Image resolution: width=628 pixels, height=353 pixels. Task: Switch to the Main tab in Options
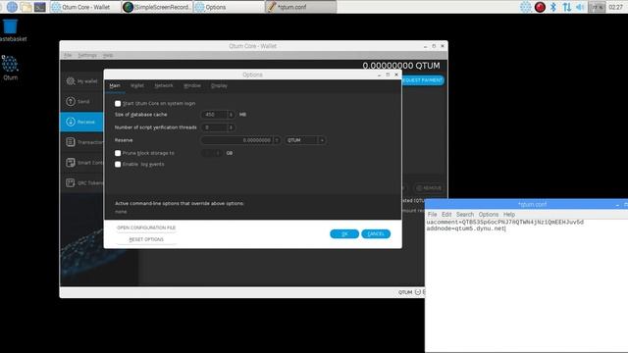click(x=115, y=85)
